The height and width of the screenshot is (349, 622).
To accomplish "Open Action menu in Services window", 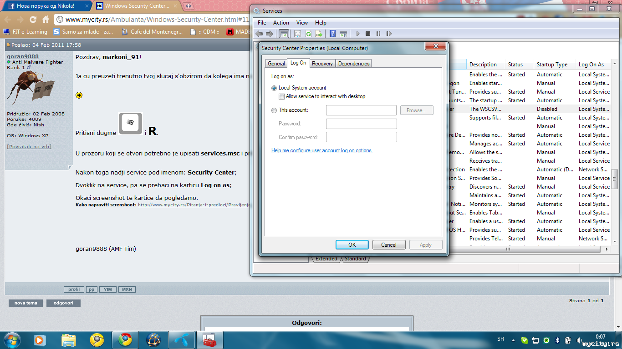I will [x=281, y=23].
